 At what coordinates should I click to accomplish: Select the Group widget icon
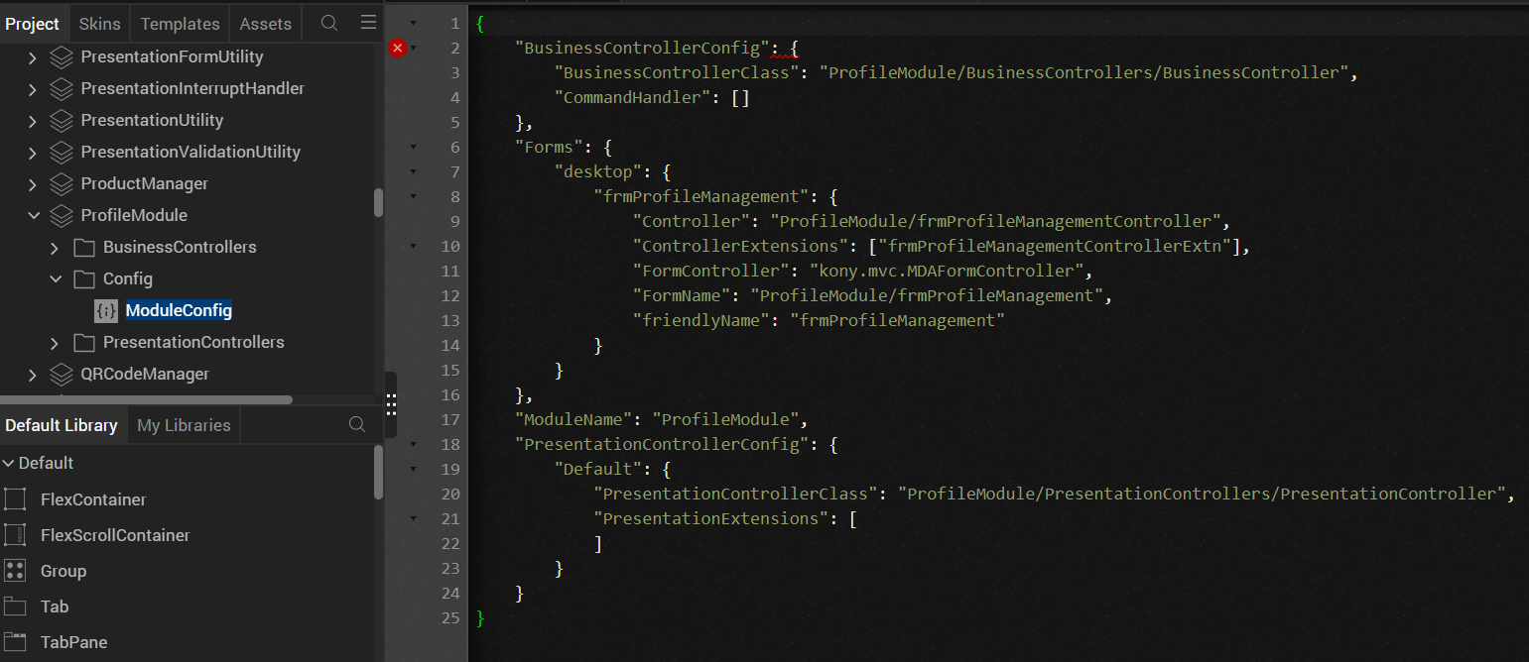15,571
